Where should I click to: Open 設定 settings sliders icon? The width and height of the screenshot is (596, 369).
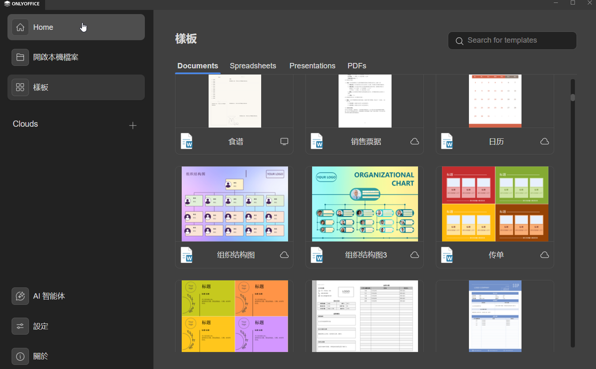coord(20,326)
